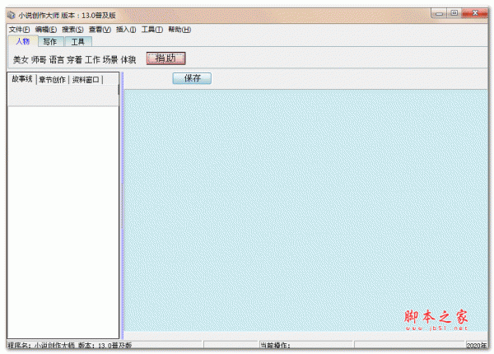494x354 pixels.
Task: Switch to the 写作 tab
Action: pyautogui.click(x=50, y=41)
